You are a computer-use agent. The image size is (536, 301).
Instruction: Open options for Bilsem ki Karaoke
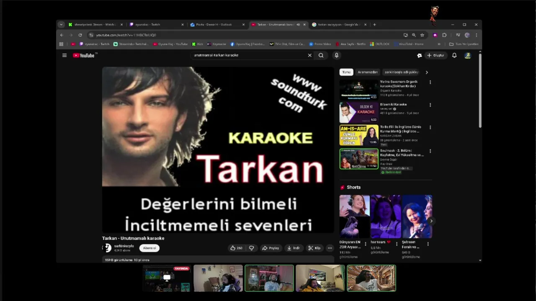[x=430, y=105]
